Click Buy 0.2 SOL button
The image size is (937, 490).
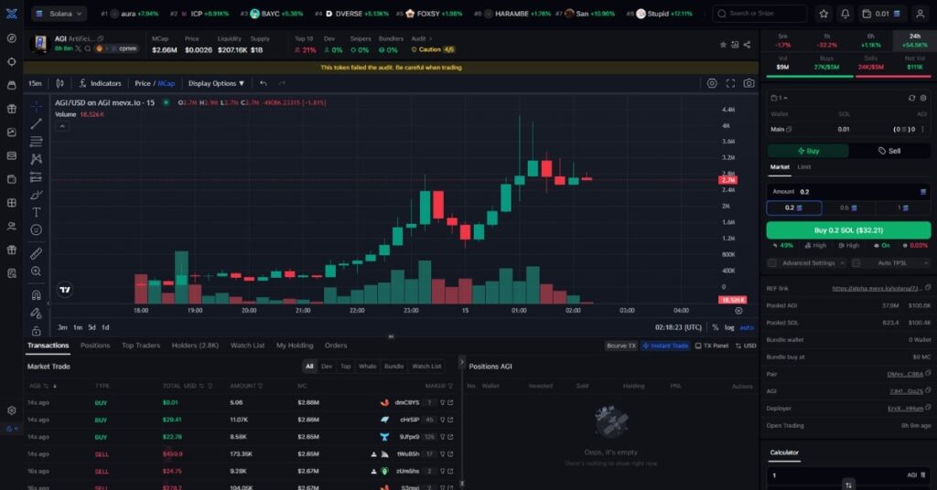(848, 230)
